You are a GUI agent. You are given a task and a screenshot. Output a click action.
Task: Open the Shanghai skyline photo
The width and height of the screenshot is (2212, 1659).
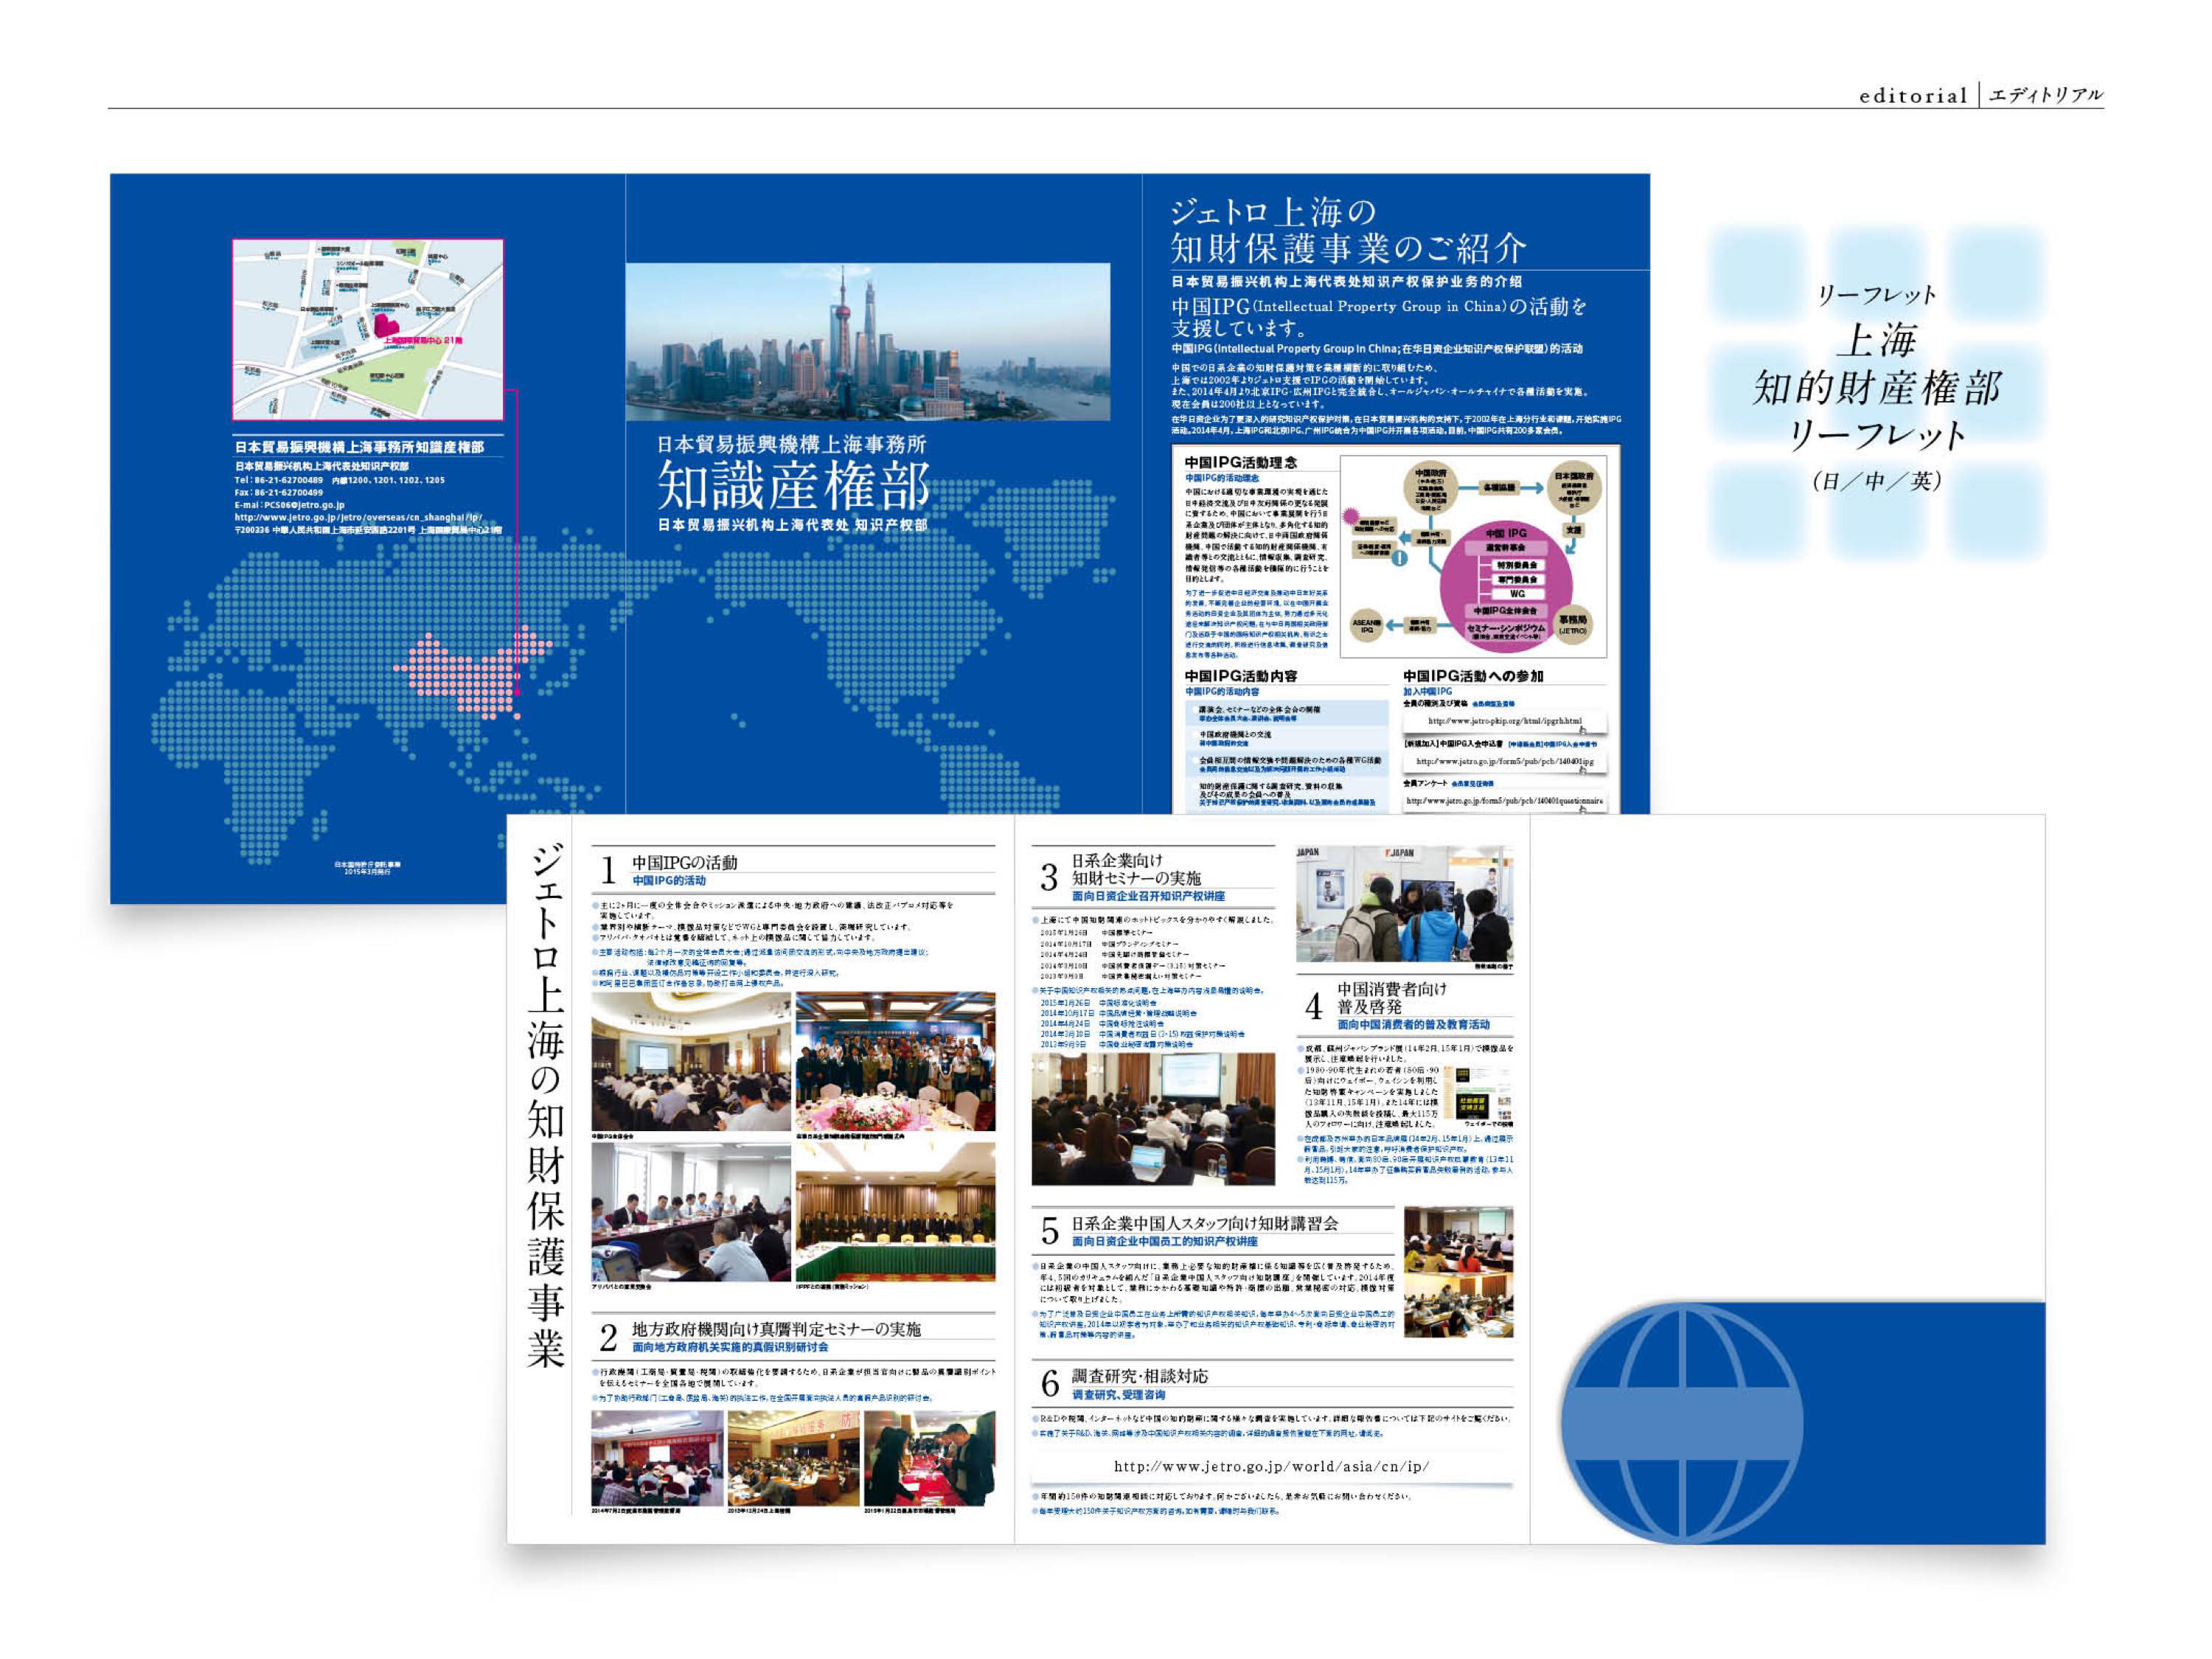tap(867, 342)
